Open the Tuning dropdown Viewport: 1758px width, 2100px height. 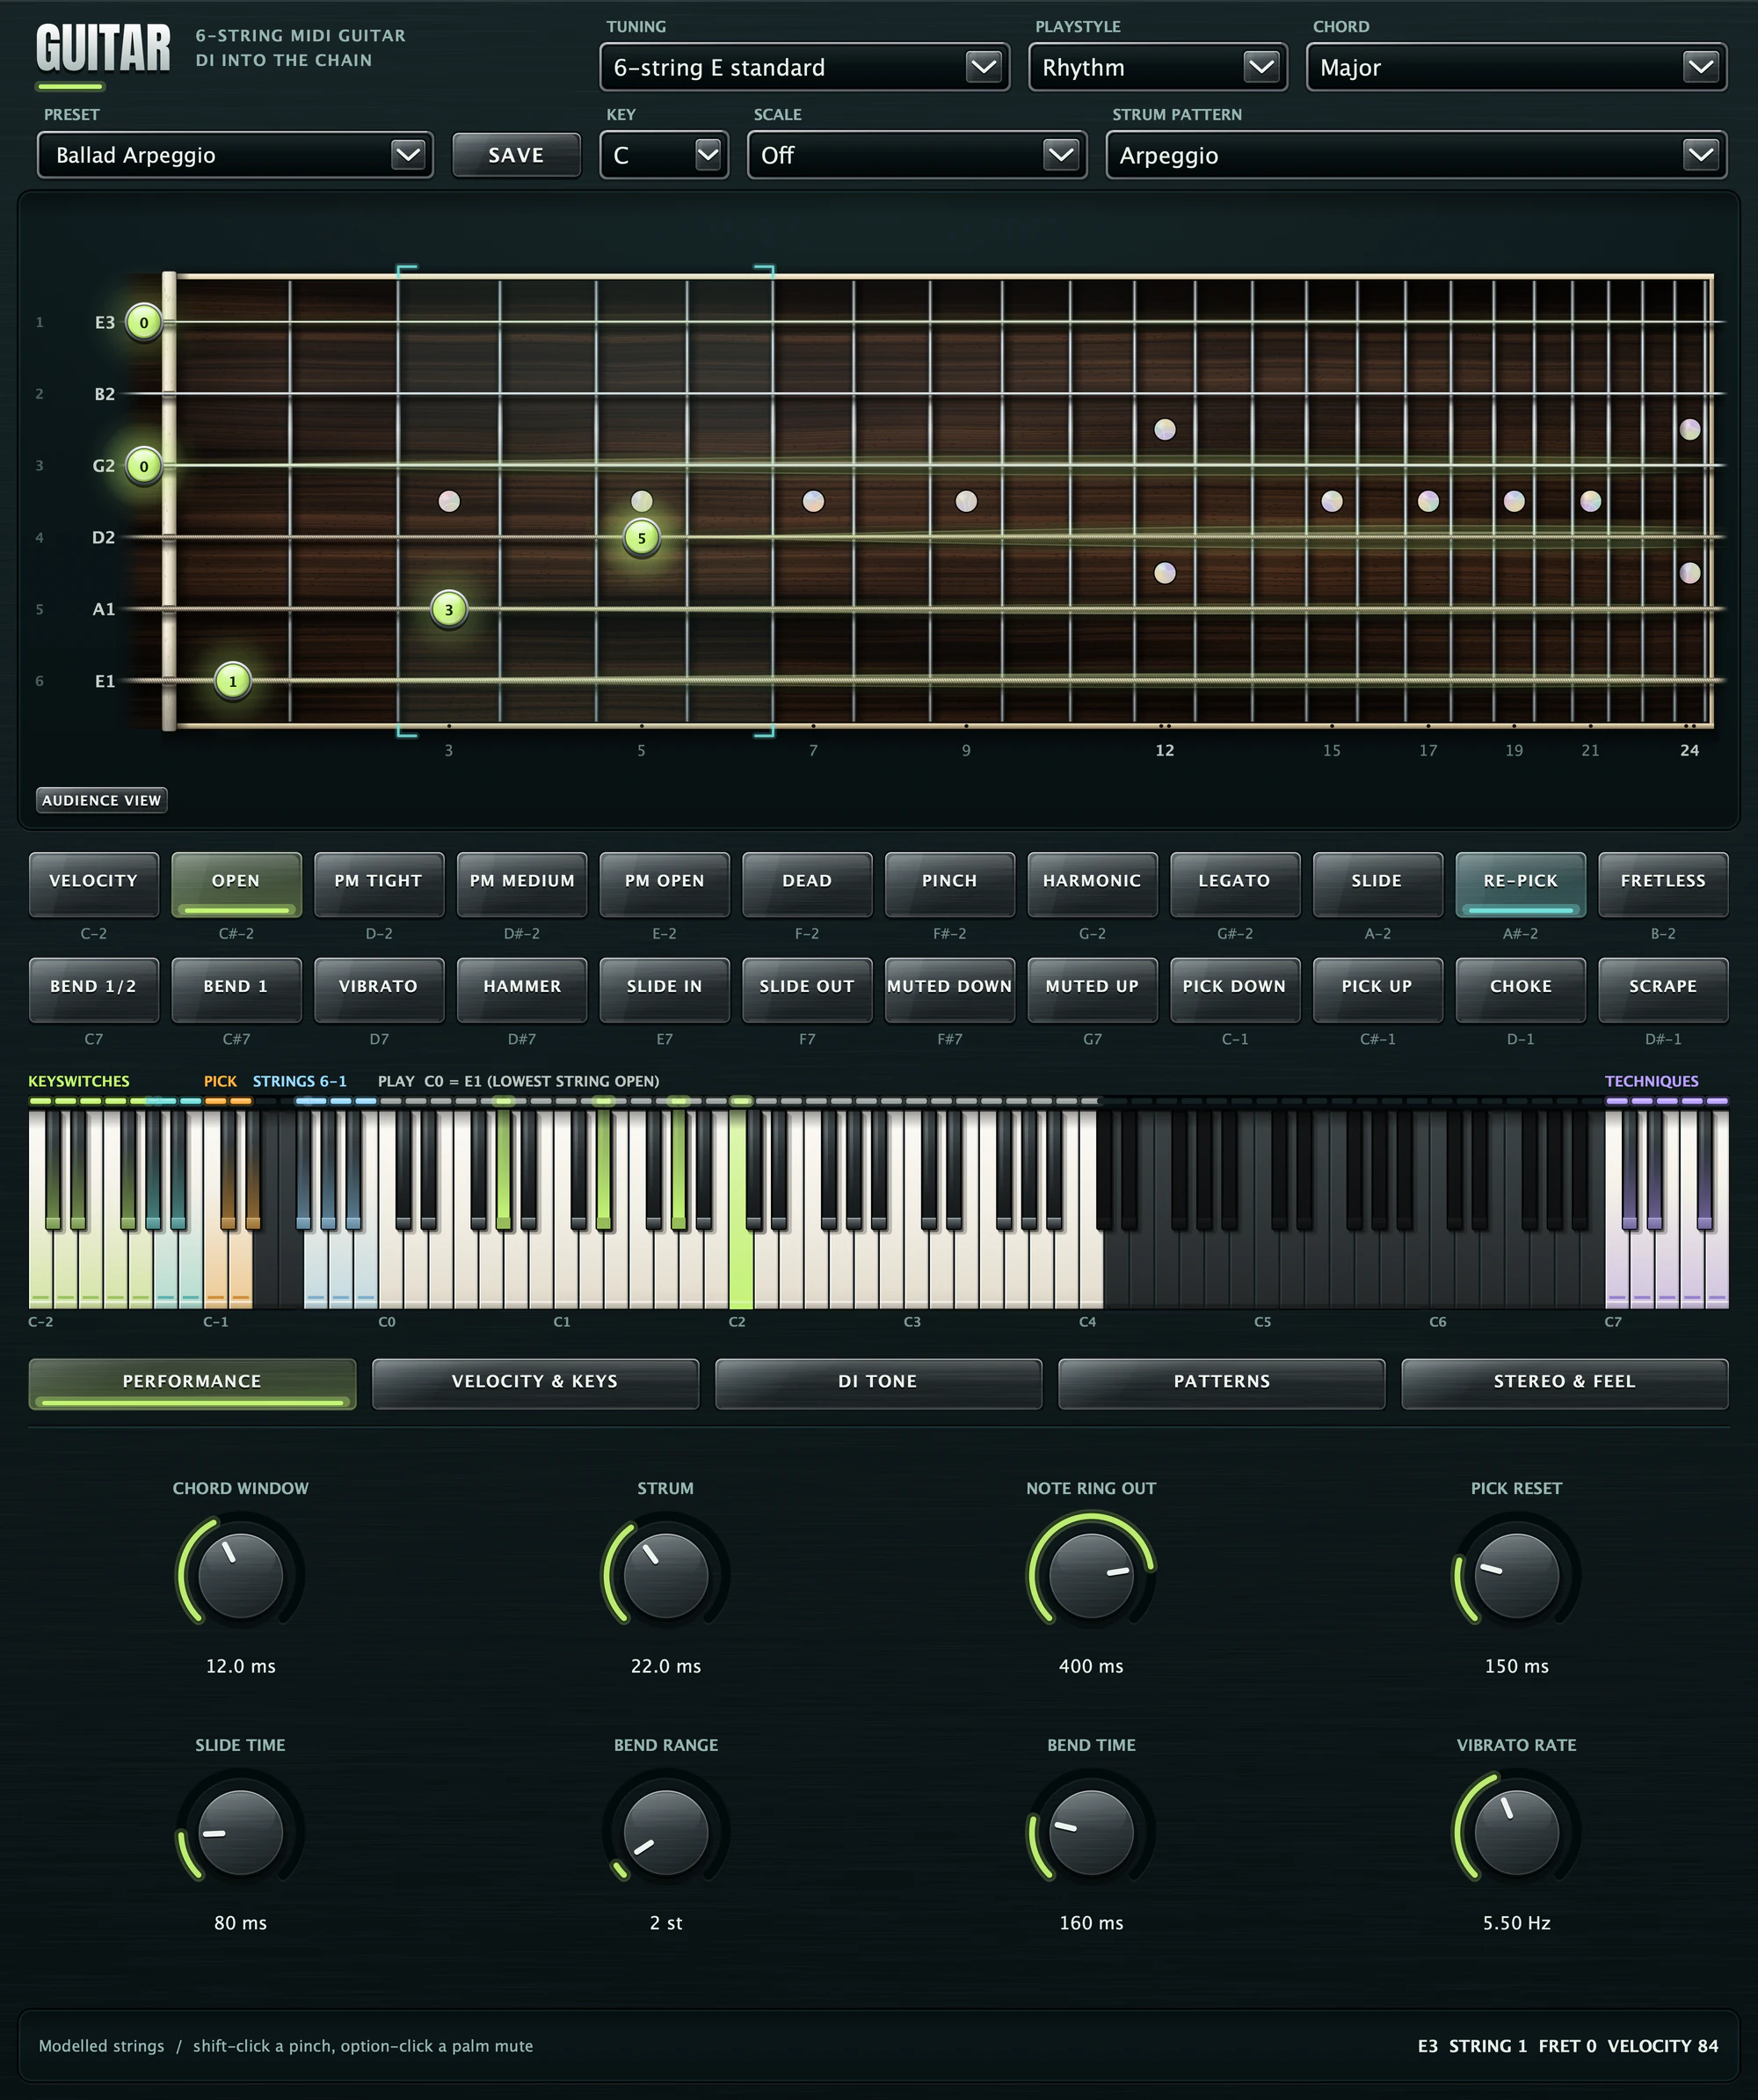(804, 68)
